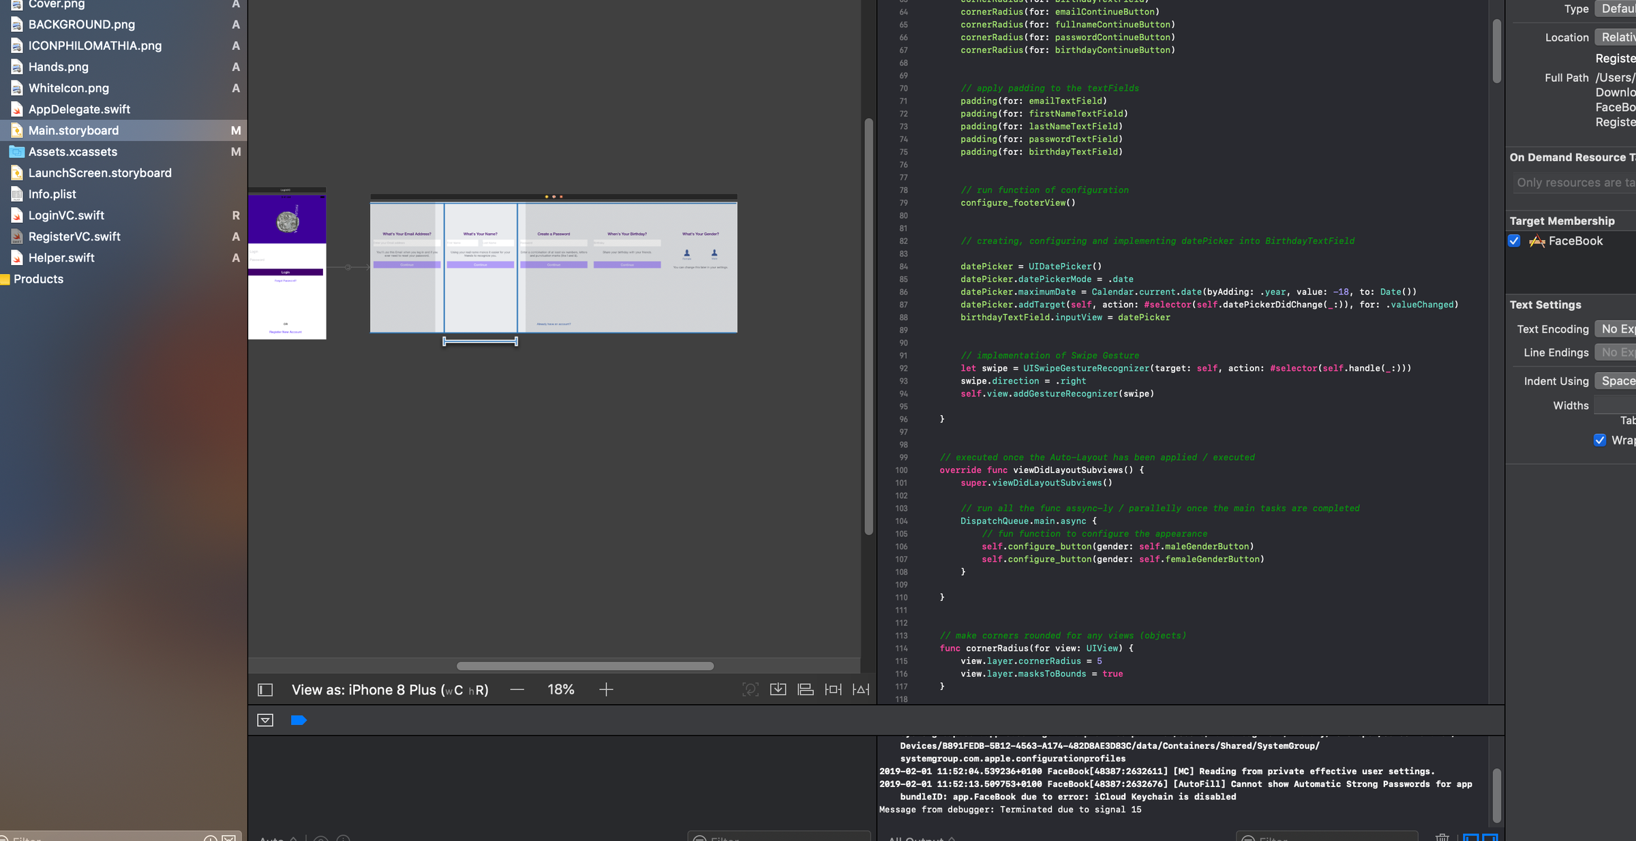Click the blue breakpoint tag in the debug bar

pyautogui.click(x=299, y=720)
